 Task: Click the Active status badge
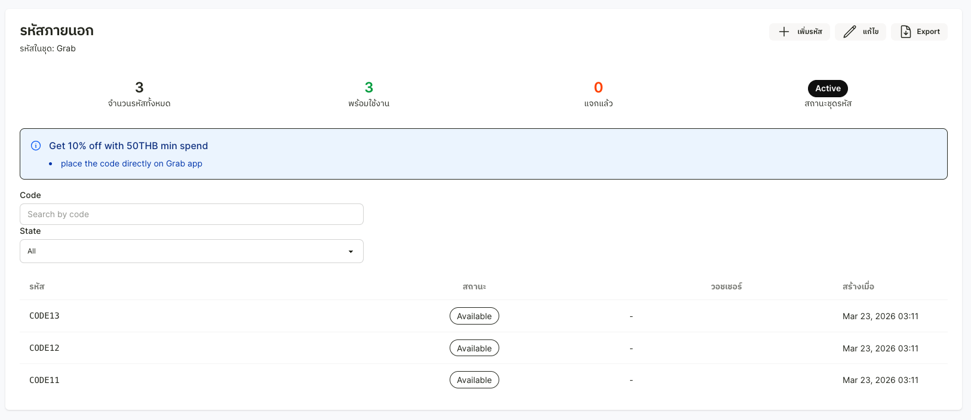(x=828, y=88)
